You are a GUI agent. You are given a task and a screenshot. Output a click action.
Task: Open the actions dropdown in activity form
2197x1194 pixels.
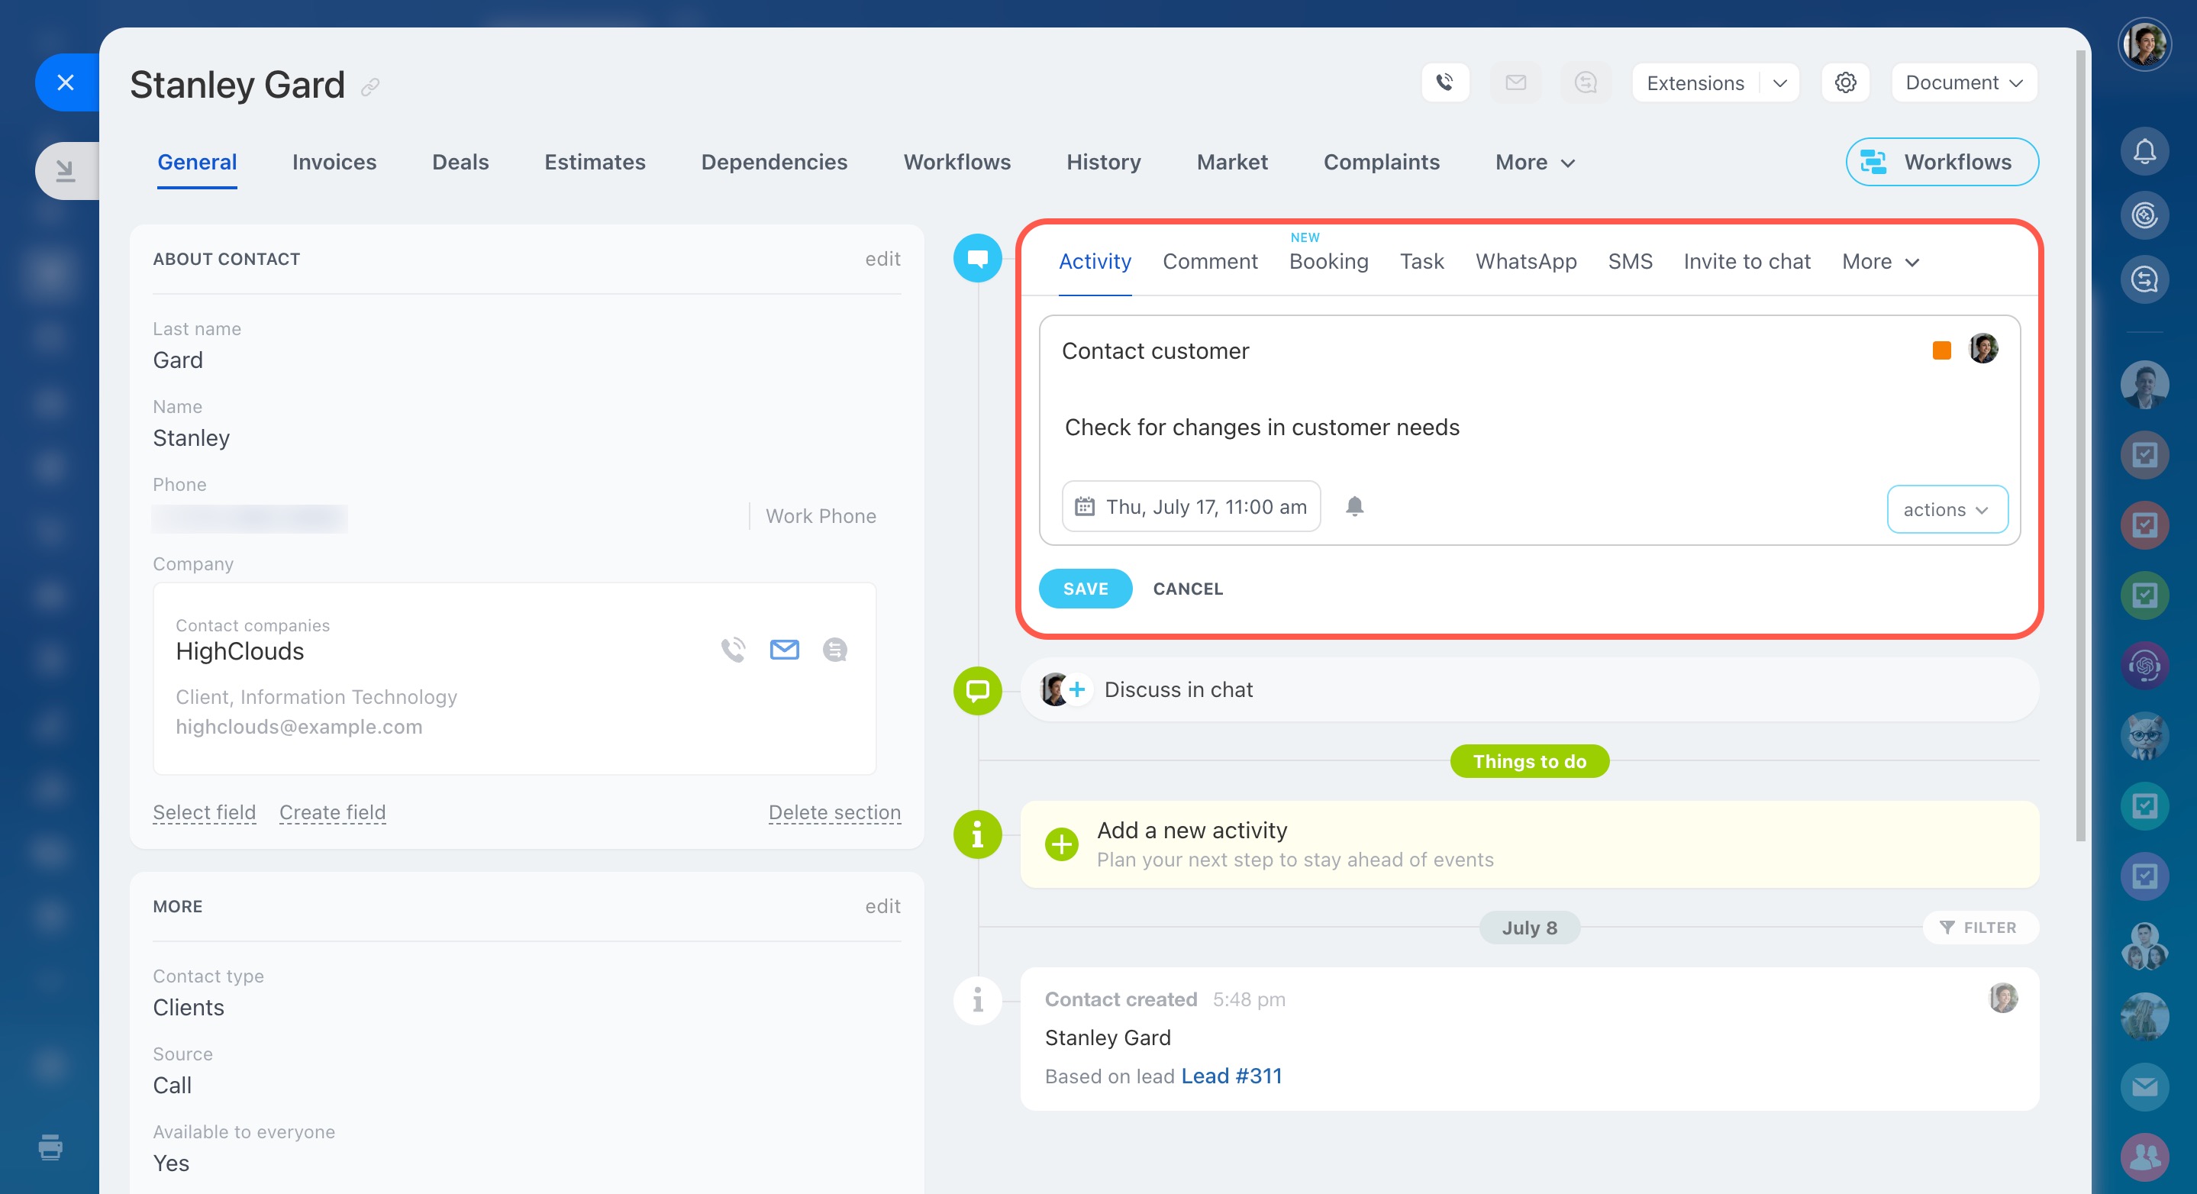click(1947, 509)
